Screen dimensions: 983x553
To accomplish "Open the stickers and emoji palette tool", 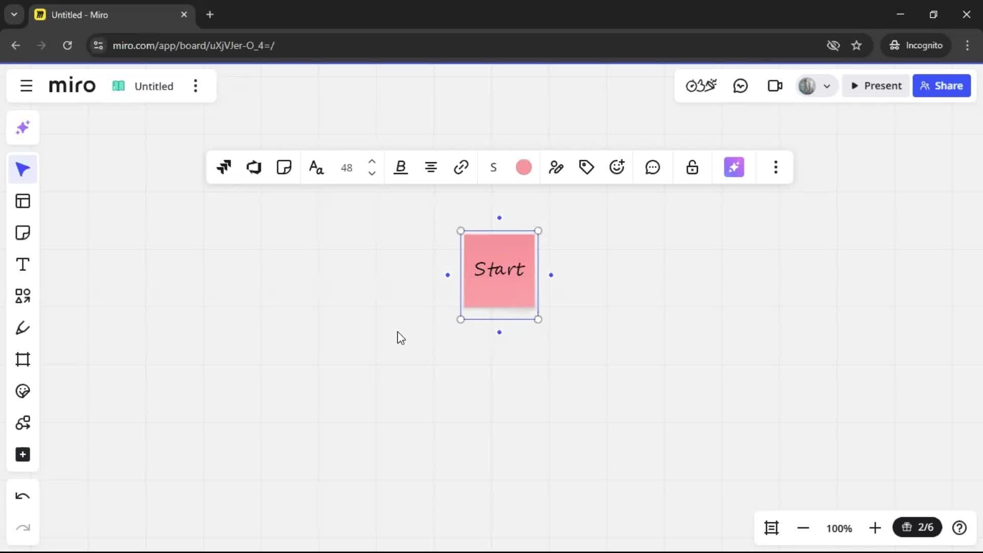I will tap(23, 391).
